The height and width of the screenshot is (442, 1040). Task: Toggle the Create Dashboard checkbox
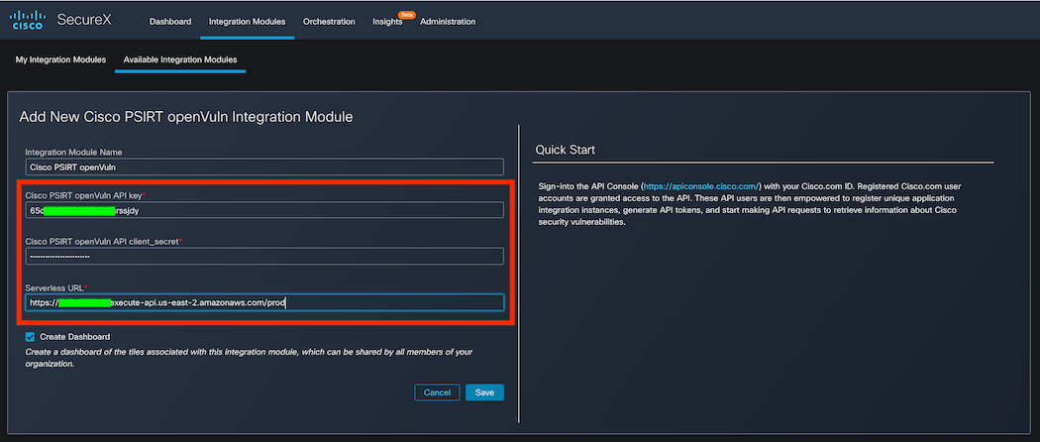(30, 337)
